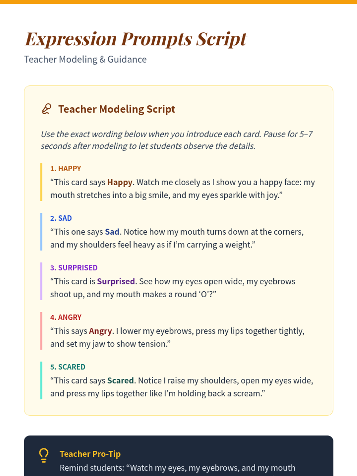Click the "Remind students" pro-tip text

click(177, 468)
